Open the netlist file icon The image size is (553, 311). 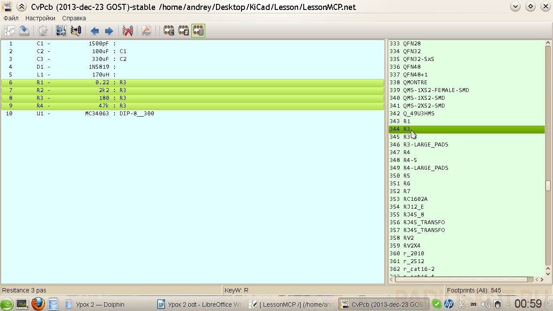pos(10,31)
